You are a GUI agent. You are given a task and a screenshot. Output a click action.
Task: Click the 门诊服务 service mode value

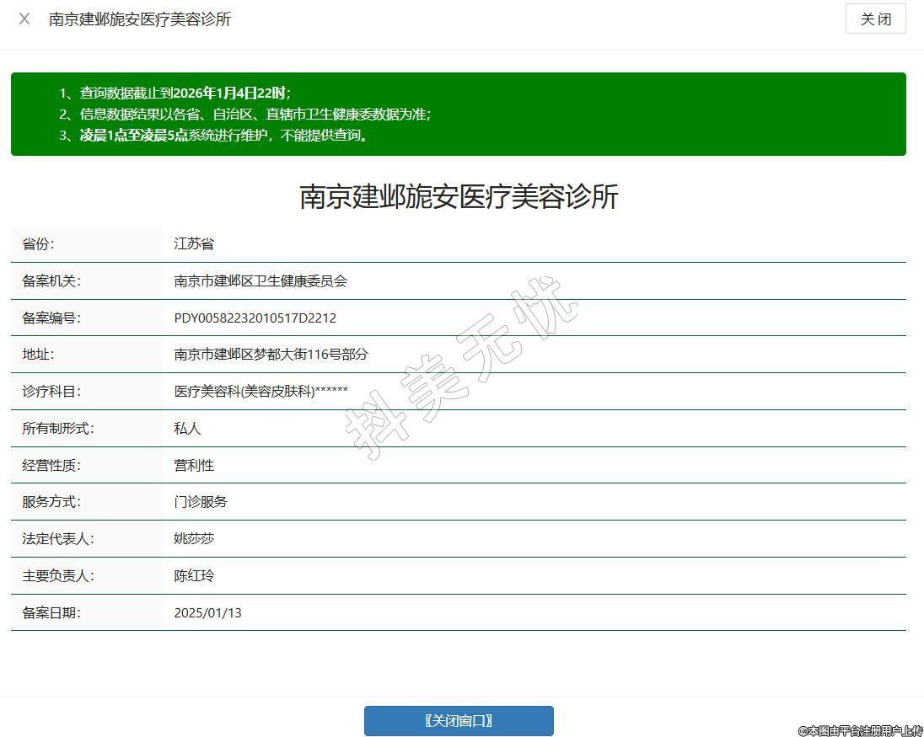[201, 502]
